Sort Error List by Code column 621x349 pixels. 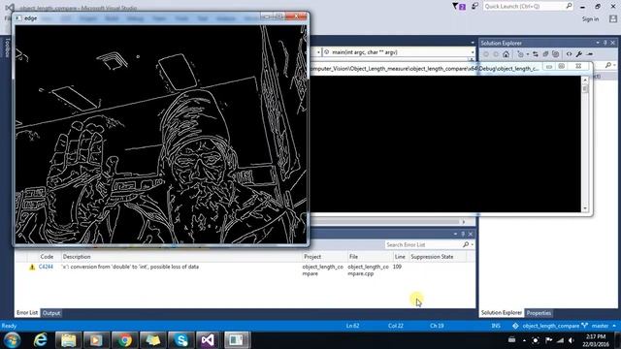pos(47,257)
